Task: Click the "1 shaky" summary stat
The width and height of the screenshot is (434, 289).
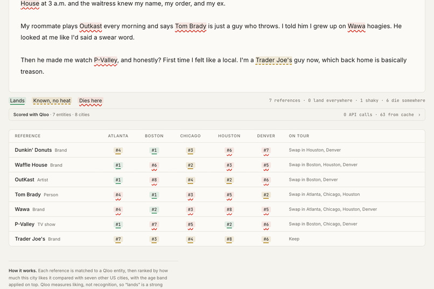Action: [x=369, y=101]
